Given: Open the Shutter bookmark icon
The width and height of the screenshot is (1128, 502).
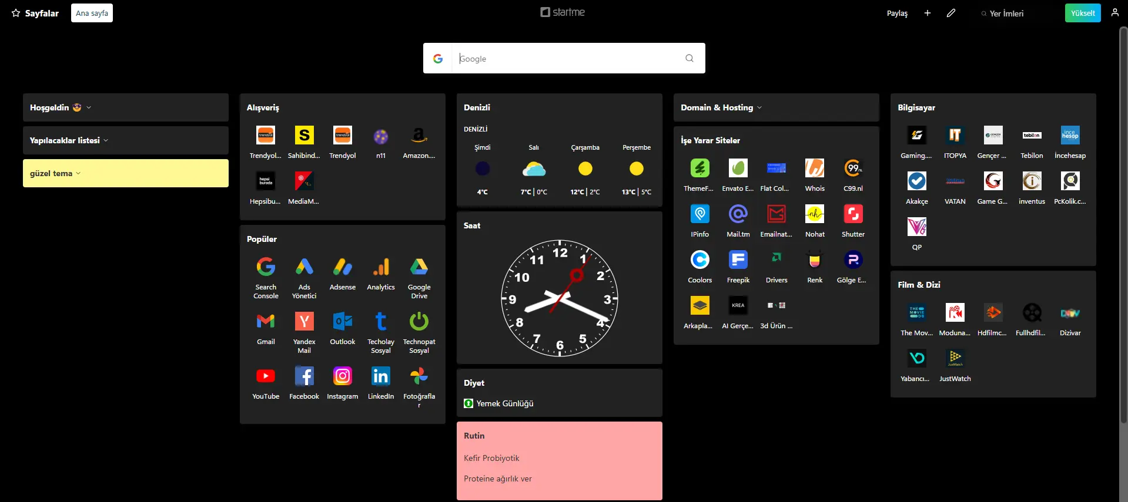Looking at the screenshot, I should pyautogui.click(x=853, y=214).
